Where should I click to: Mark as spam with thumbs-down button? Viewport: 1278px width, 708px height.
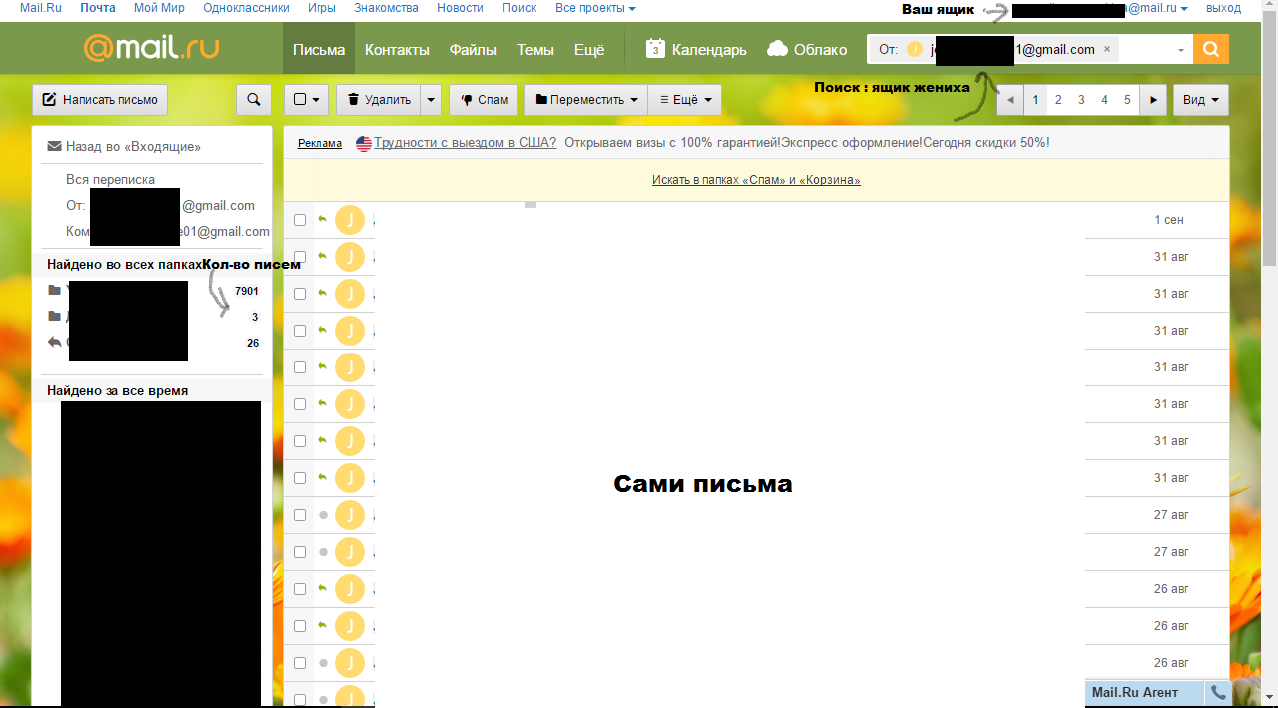(x=484, y=100)
